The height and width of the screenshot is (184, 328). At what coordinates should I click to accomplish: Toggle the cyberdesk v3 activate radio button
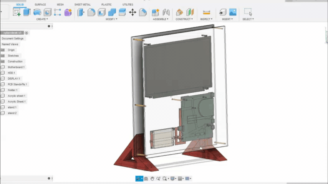[x=27, y=33]
